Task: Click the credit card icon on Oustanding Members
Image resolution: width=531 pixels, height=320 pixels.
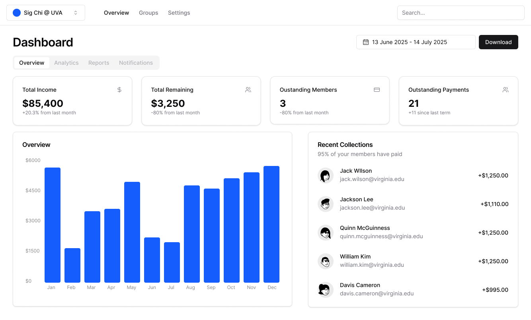Action: click(377, 90)
